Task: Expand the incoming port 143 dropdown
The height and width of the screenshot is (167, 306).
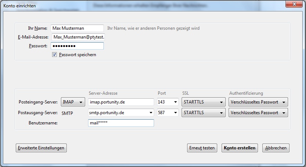Action: point(168,102)
